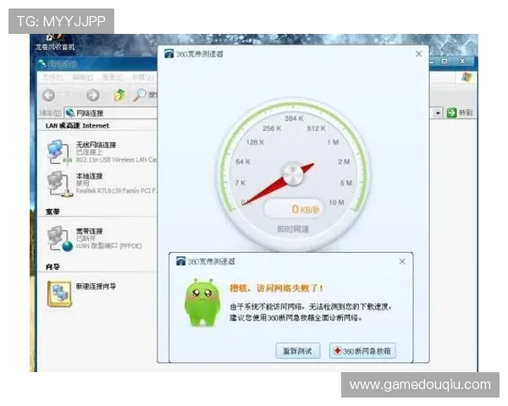
Task: Open the 文件 menu in Explorer
Action: 52,78
